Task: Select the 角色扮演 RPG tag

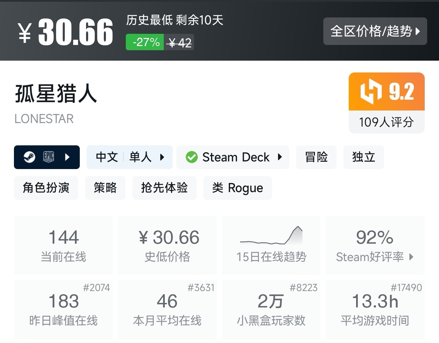Action: click(46, 188)
